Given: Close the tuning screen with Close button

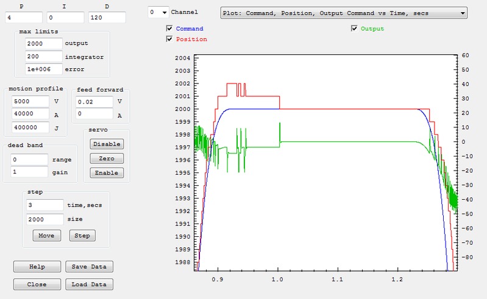Looking at the screenshot, I should coord(37,284).
